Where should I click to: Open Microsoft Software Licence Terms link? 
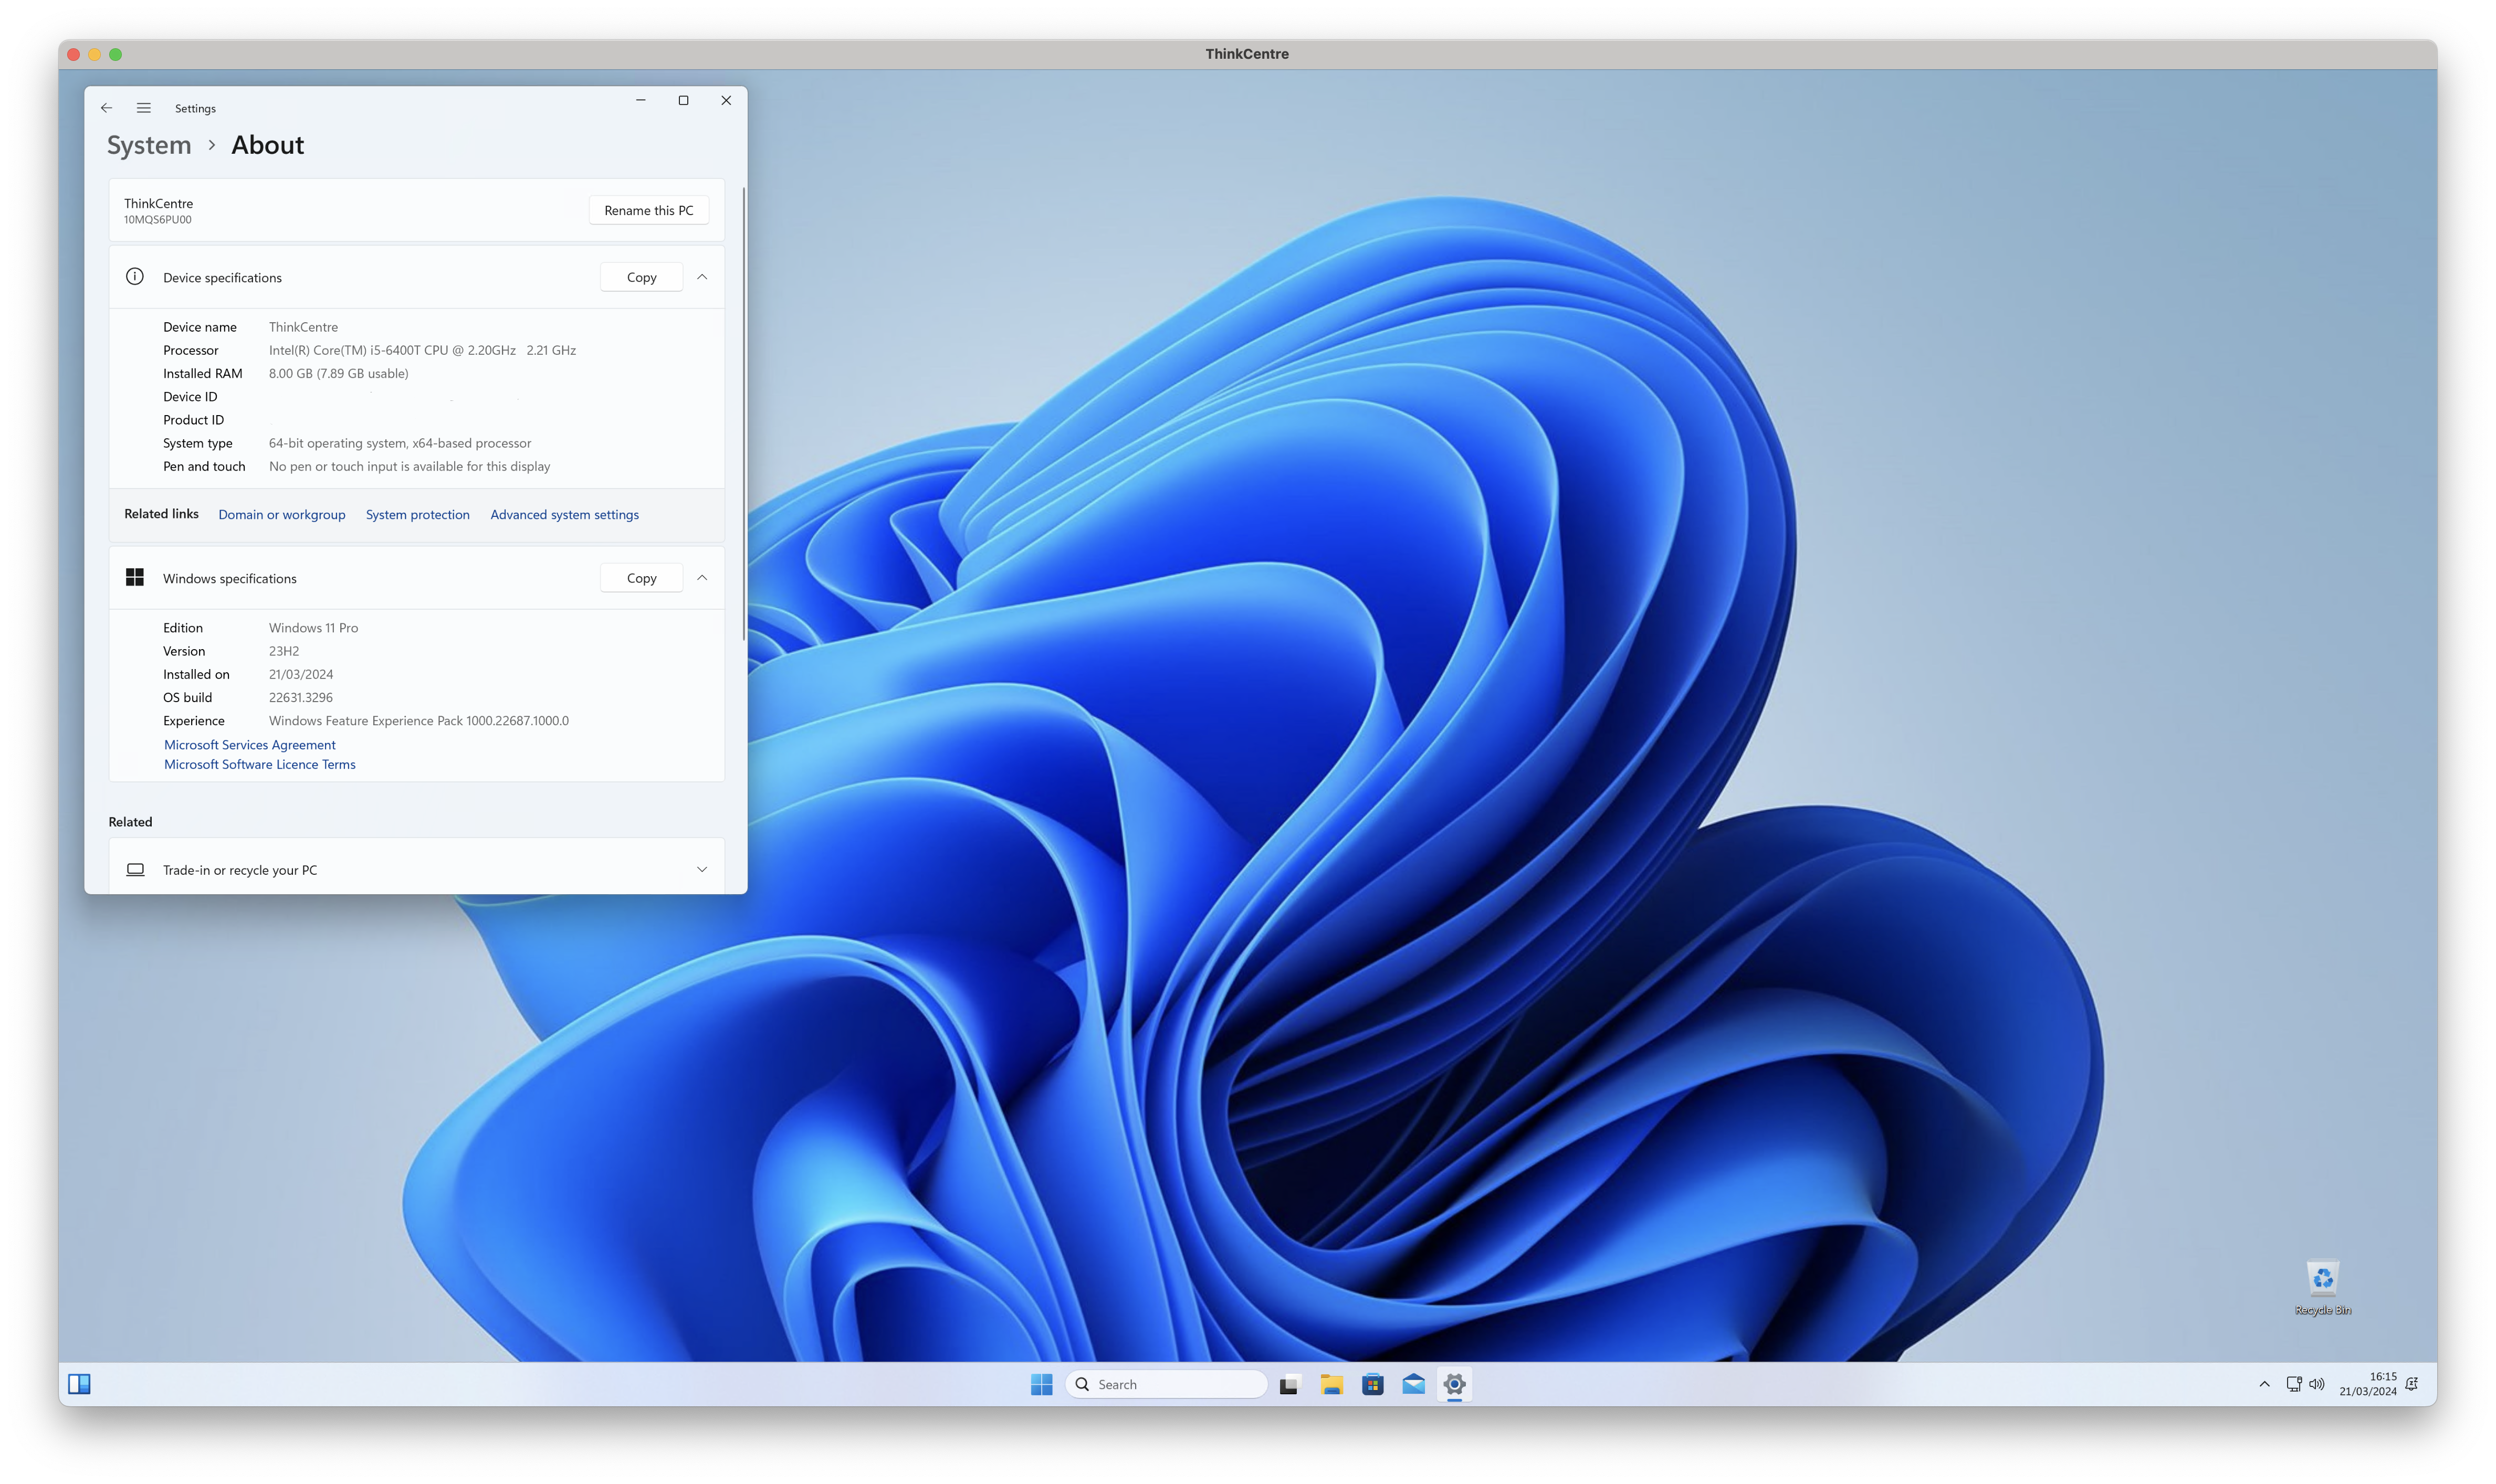[260, 764]
